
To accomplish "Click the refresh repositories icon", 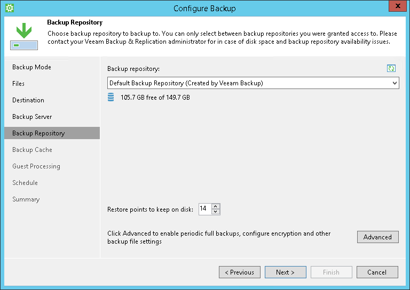I will tap(391, 69).
